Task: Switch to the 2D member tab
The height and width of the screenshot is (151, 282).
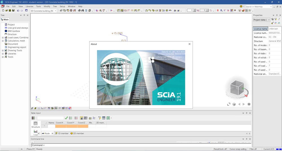Action: 77,133
